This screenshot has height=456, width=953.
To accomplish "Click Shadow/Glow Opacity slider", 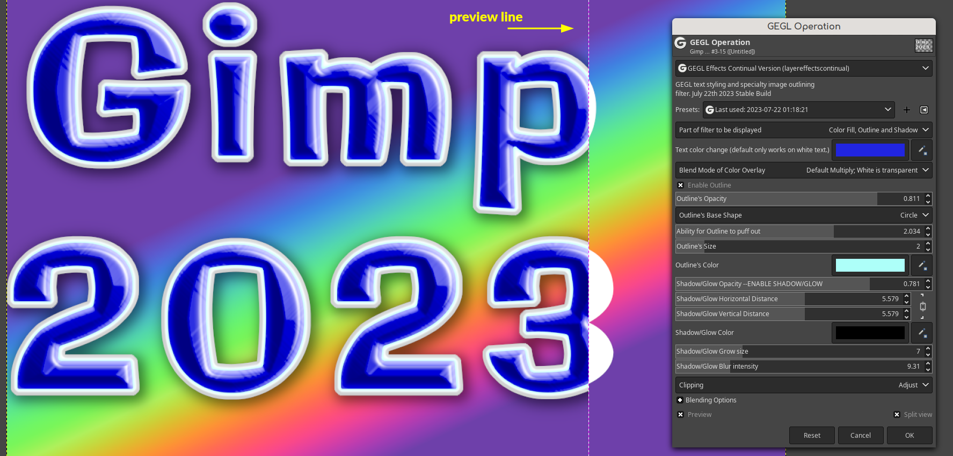I will 799,284.
